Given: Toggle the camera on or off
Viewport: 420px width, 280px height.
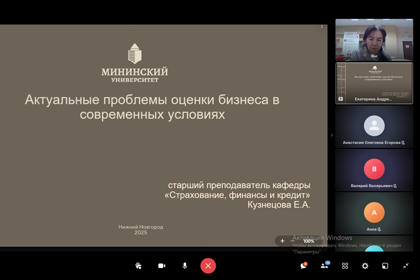Looking at the screenshot, I should (162, 266).
